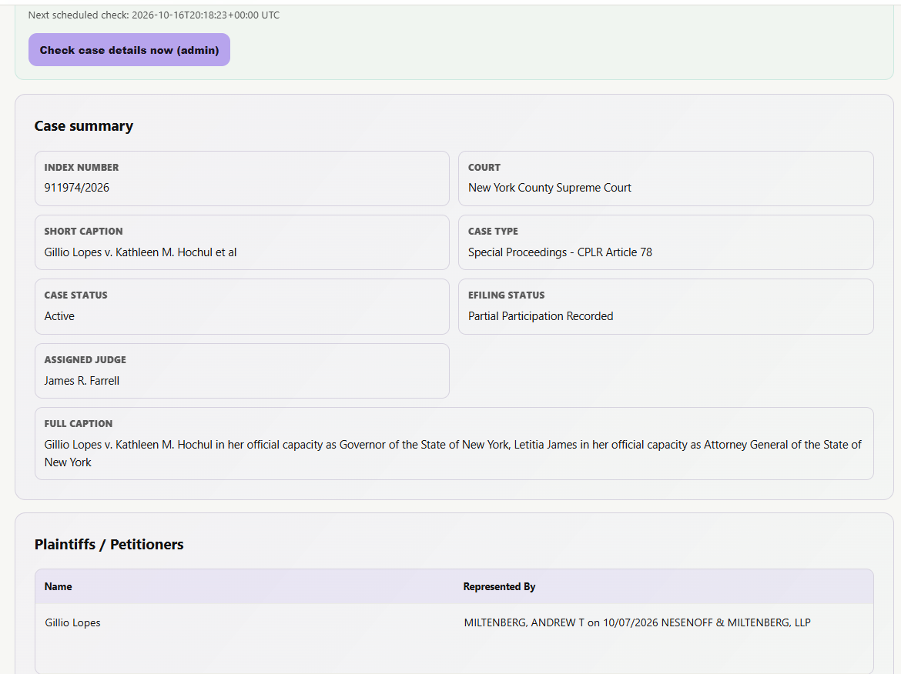901x674 pixels.
Task: Click the 'COURT' field label
Action: pos(484,167)
